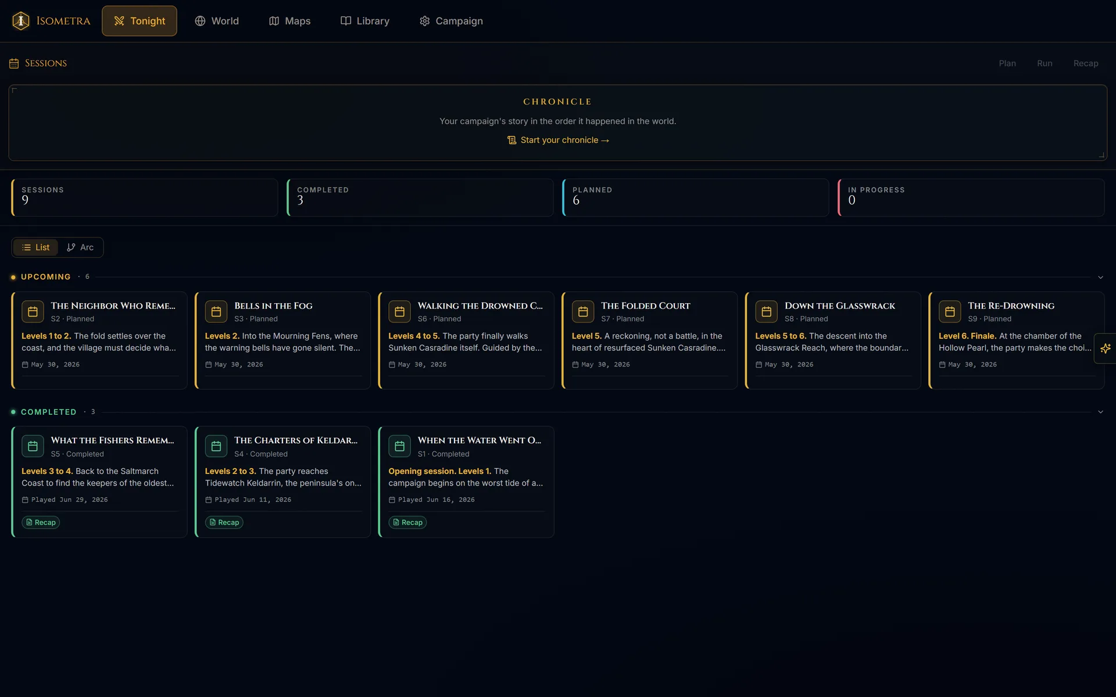The image size is (1116, 697).
Task: Open Recap for session S1
Action: click(407, 522)
